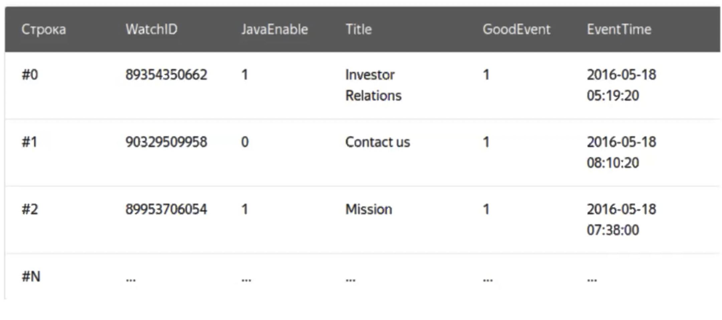Viewport: 722px width, 320px height.
Task: Select WatchID value 89953706054
Action: (x=166, y=209)
